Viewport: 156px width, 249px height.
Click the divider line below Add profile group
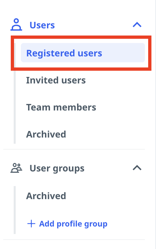pos(74,240)
